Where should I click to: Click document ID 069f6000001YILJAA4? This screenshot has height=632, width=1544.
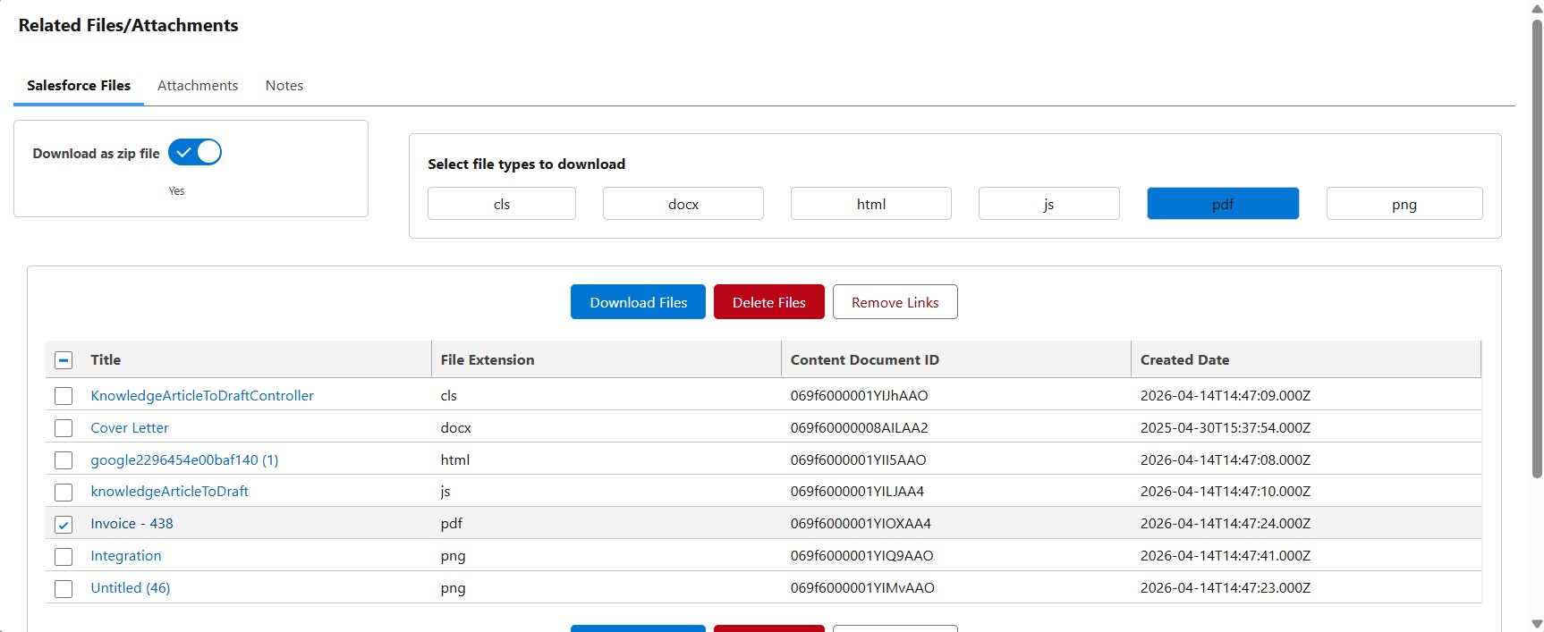(857, 491)
